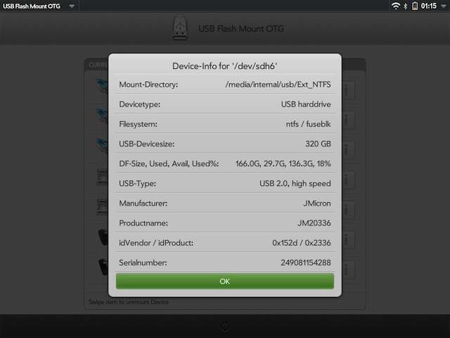Open info for the fourth listed device
Screen dimensions: 450x338
point(348,180)
